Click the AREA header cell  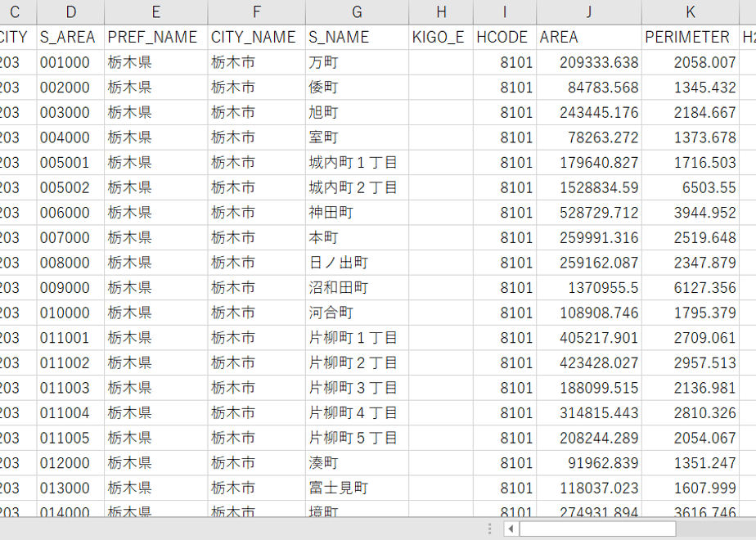tap(589, 37)
